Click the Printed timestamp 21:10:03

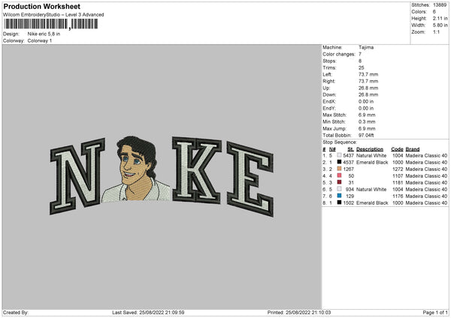[x=308, y=313]
